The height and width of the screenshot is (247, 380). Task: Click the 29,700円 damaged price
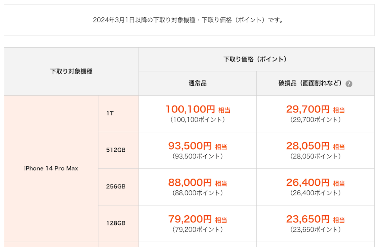pos(308,109)
